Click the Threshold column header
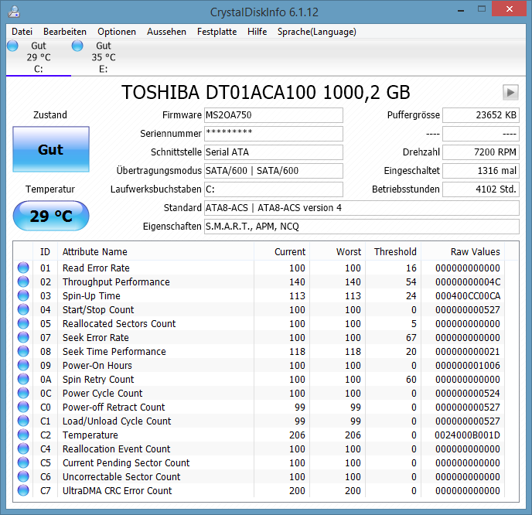Viewport: 532px width, 515px height. point(394,252)
